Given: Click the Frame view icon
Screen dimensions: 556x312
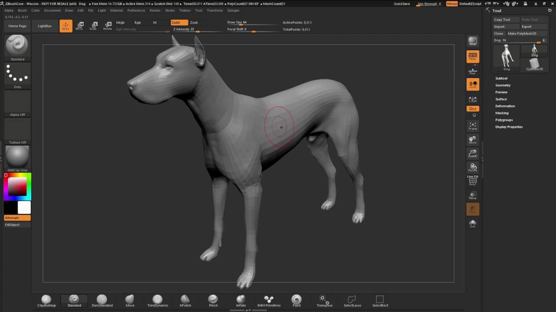Looking at the screenshot, I should 473,126.
